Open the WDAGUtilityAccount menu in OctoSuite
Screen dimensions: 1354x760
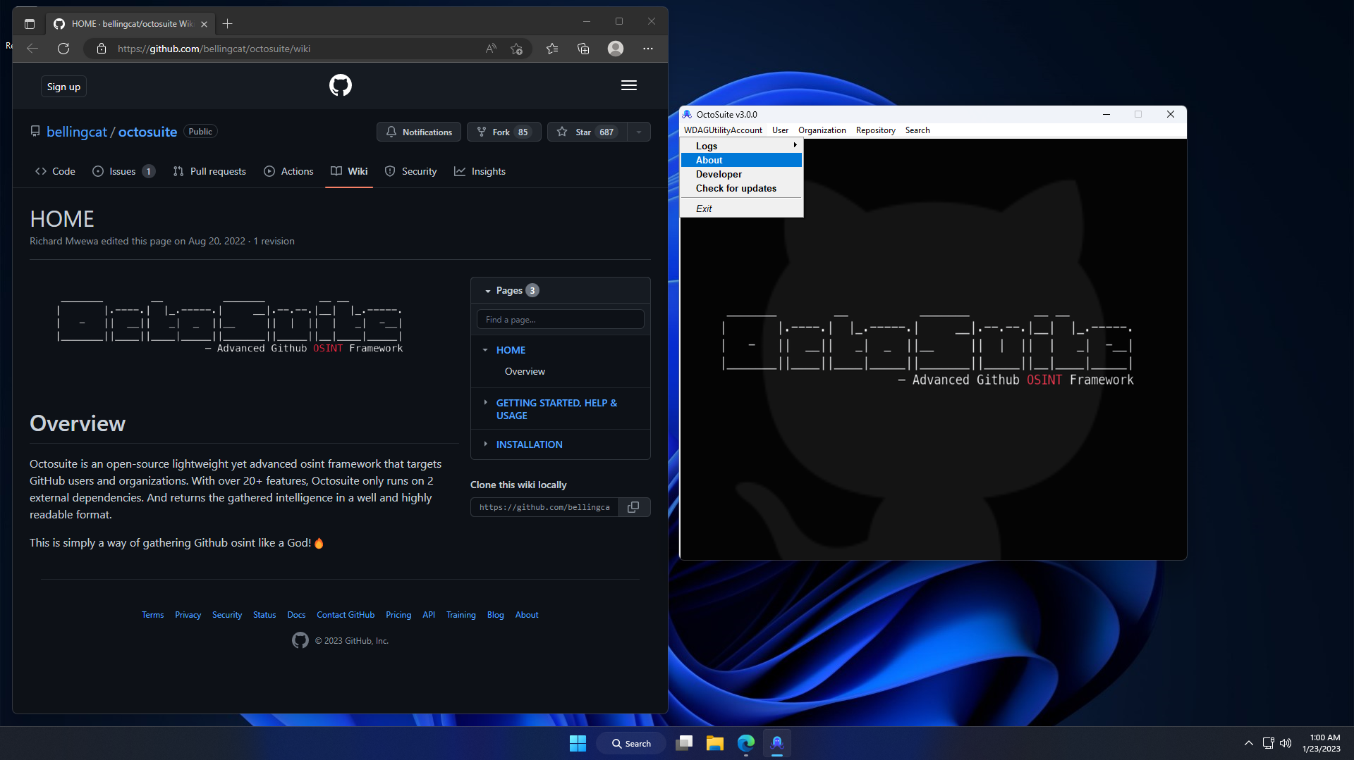point(723,130)
